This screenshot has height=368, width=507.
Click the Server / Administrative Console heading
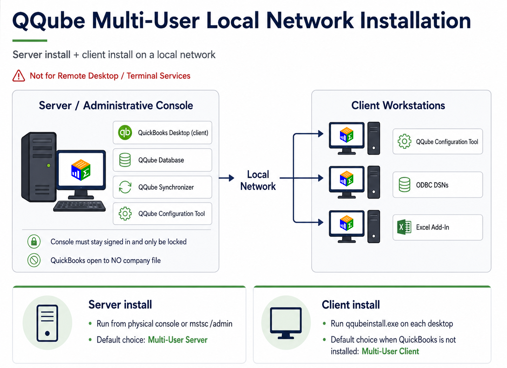[x=116, y=105]
